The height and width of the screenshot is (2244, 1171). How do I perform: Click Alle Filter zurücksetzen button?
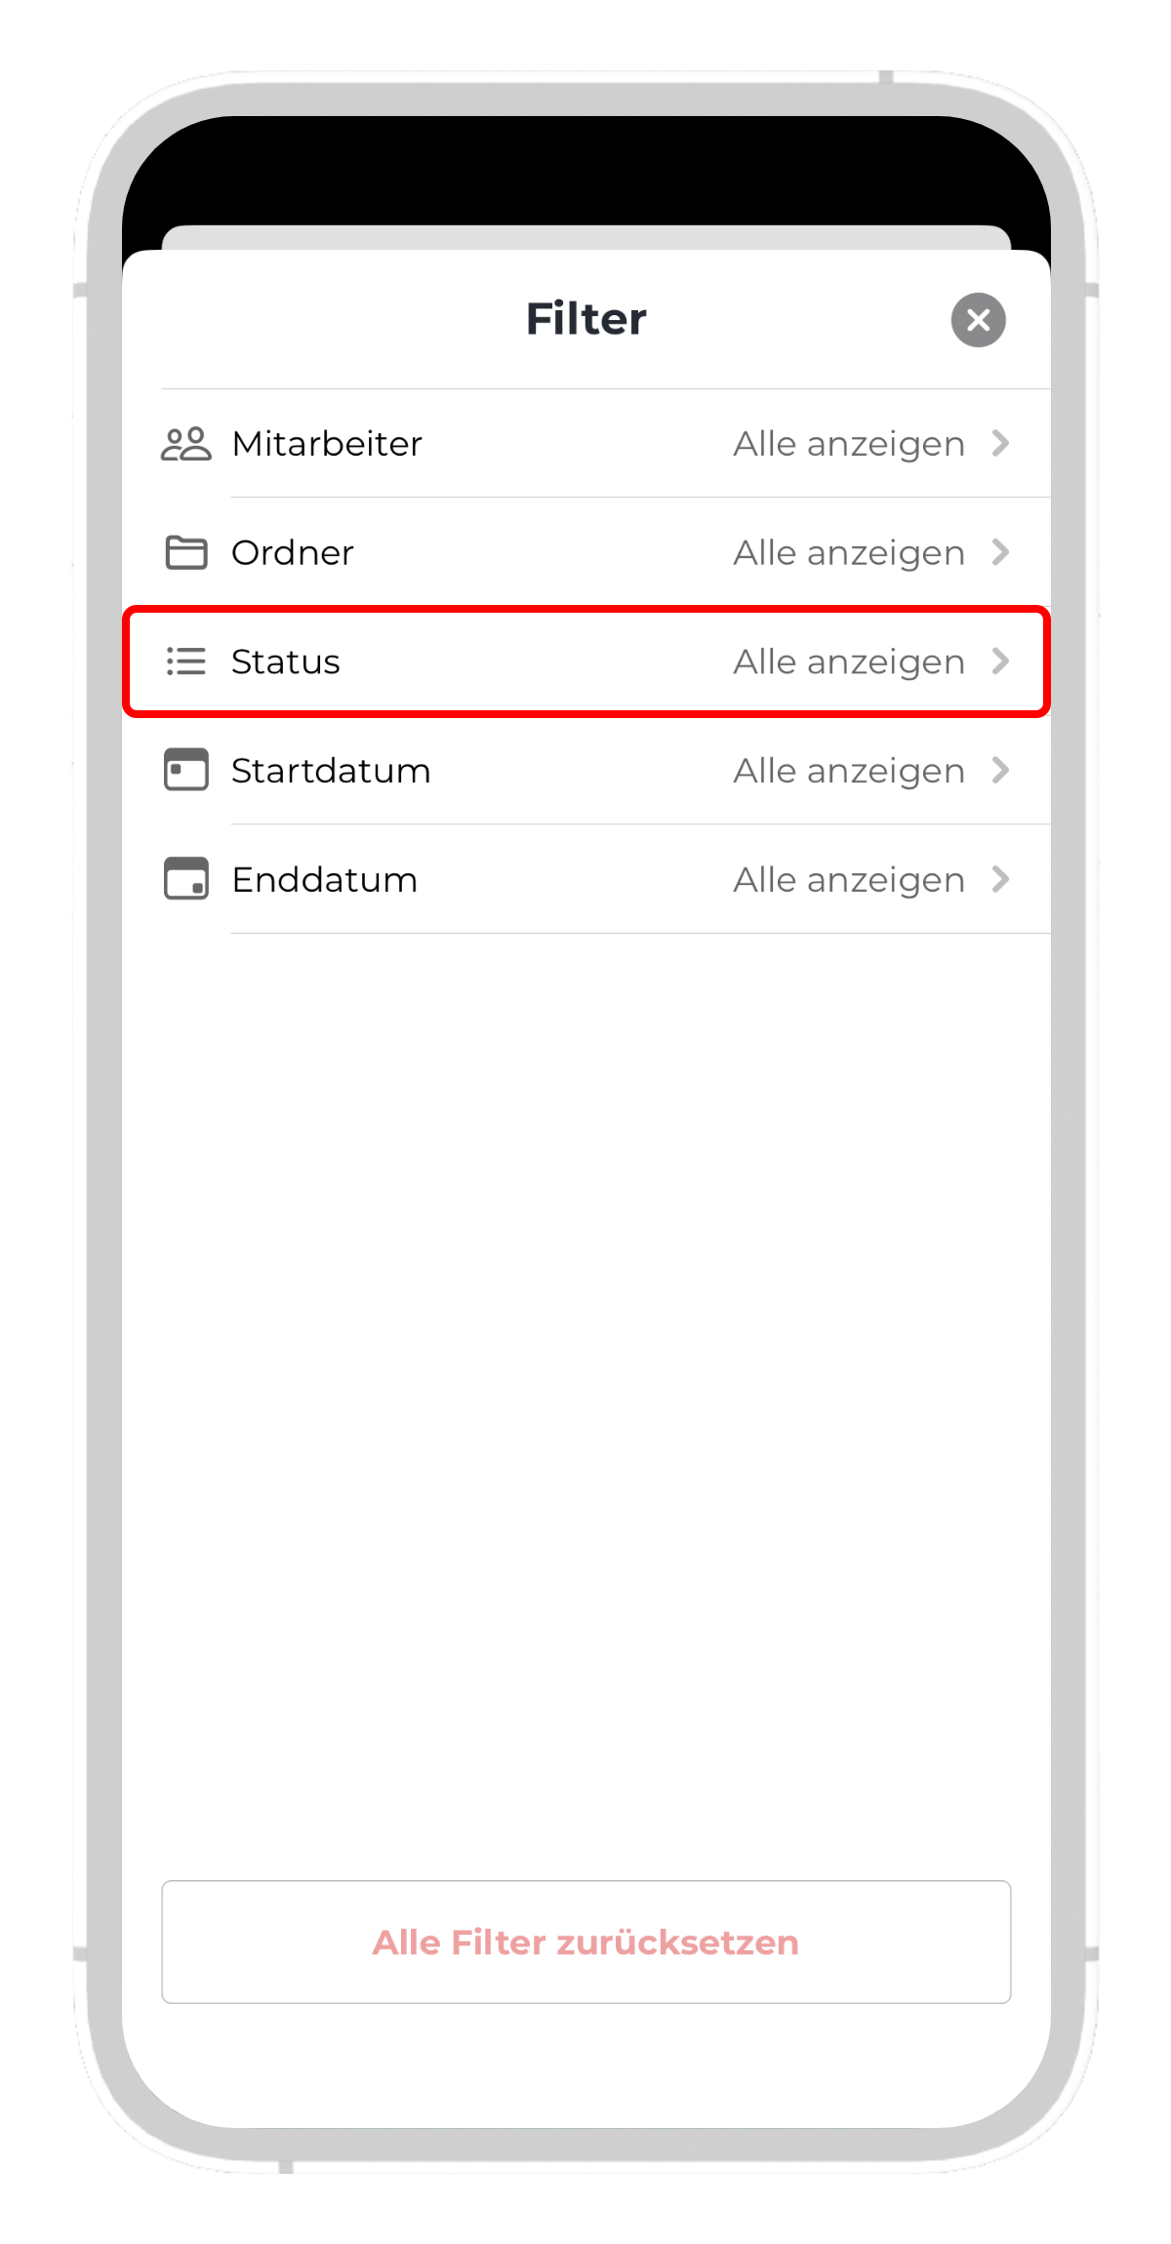585,1942
